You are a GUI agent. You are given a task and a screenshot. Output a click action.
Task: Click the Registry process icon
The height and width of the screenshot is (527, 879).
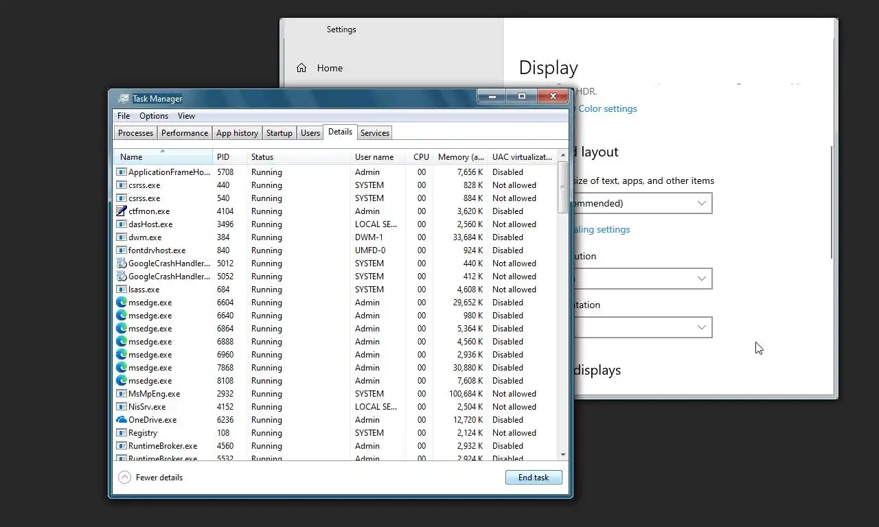click(x=122, y=433)
